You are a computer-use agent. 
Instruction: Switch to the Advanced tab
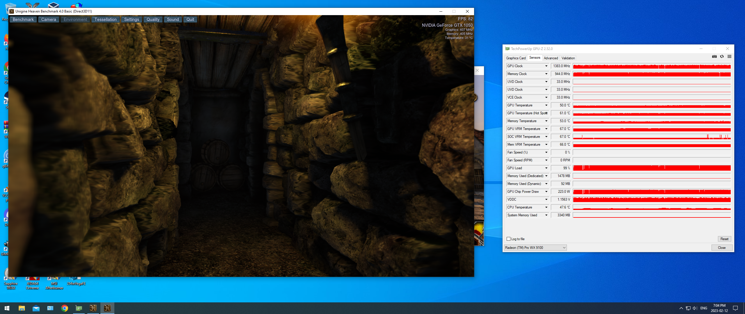(551, 58)
